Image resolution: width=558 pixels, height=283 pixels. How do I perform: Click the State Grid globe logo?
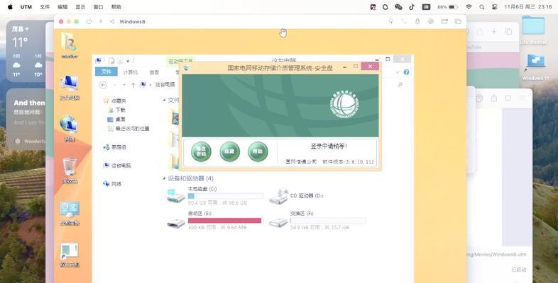(x=344, y=104)
